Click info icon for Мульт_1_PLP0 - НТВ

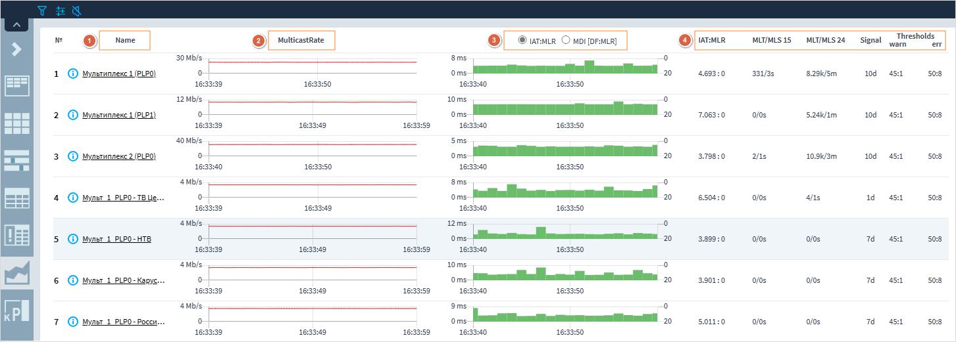(x=73, y=239)
